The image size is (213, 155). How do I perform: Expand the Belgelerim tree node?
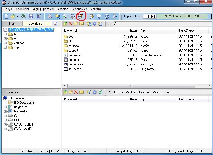point(5,107)
